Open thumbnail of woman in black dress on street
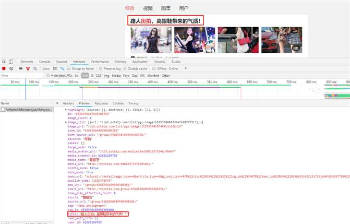Screen dimensions: 350x224 coord(151,40)
